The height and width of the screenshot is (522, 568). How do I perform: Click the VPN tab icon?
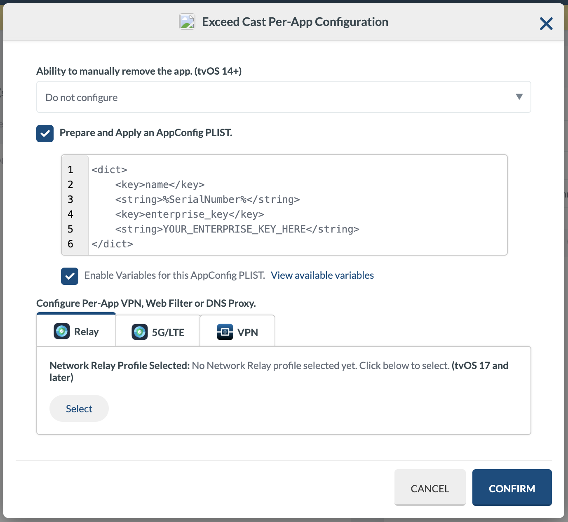(225, 332)
